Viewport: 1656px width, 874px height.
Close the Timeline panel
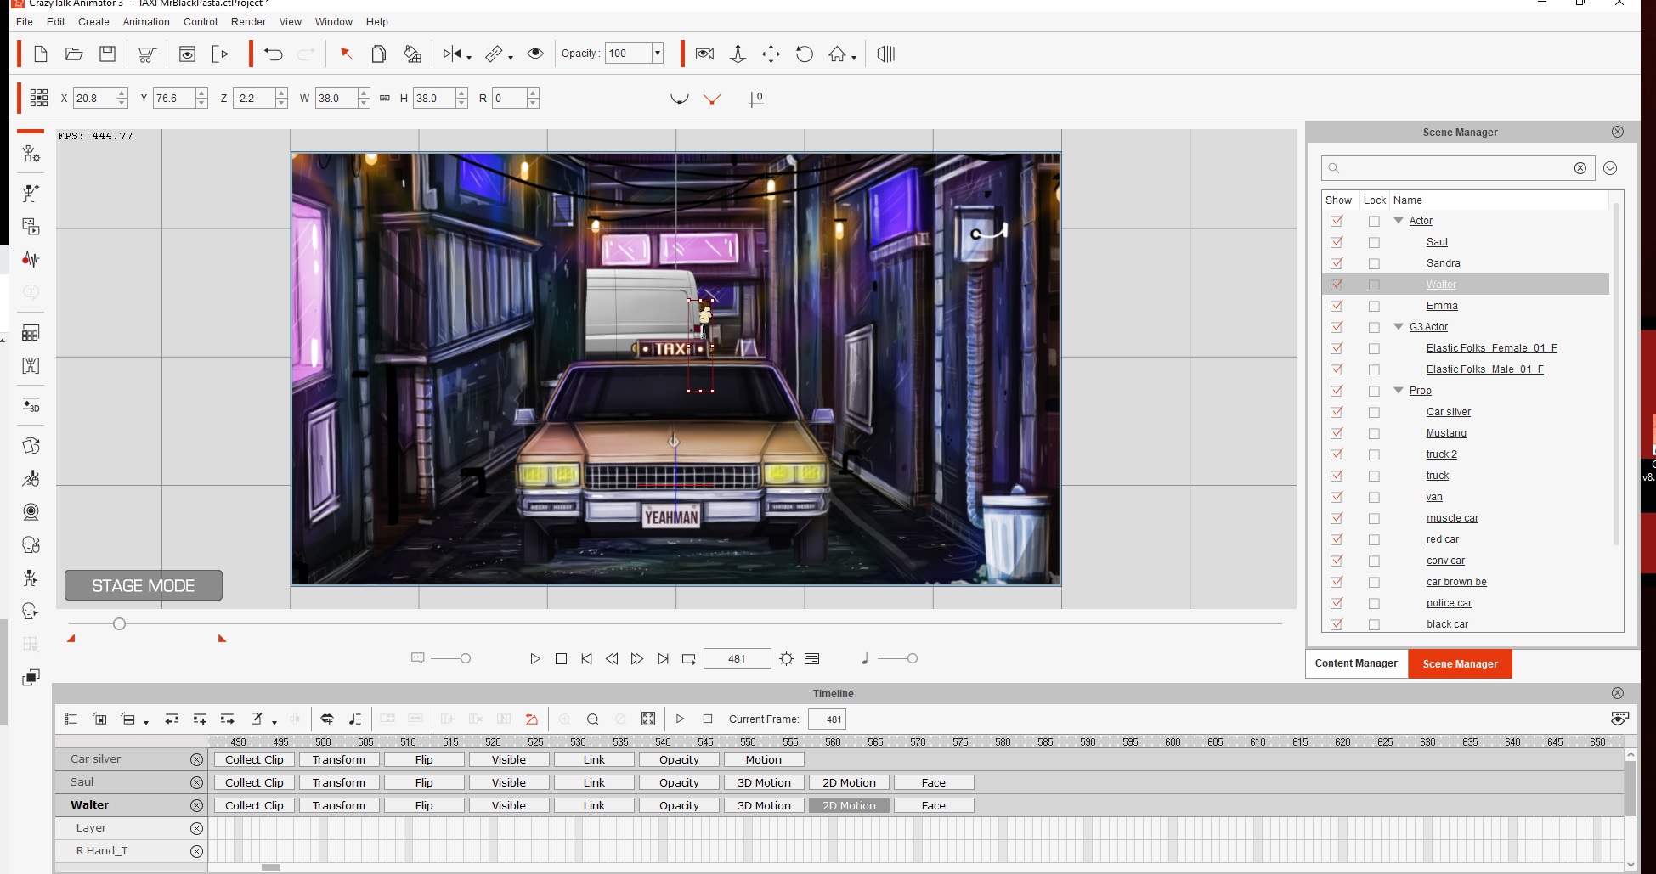1617,693
